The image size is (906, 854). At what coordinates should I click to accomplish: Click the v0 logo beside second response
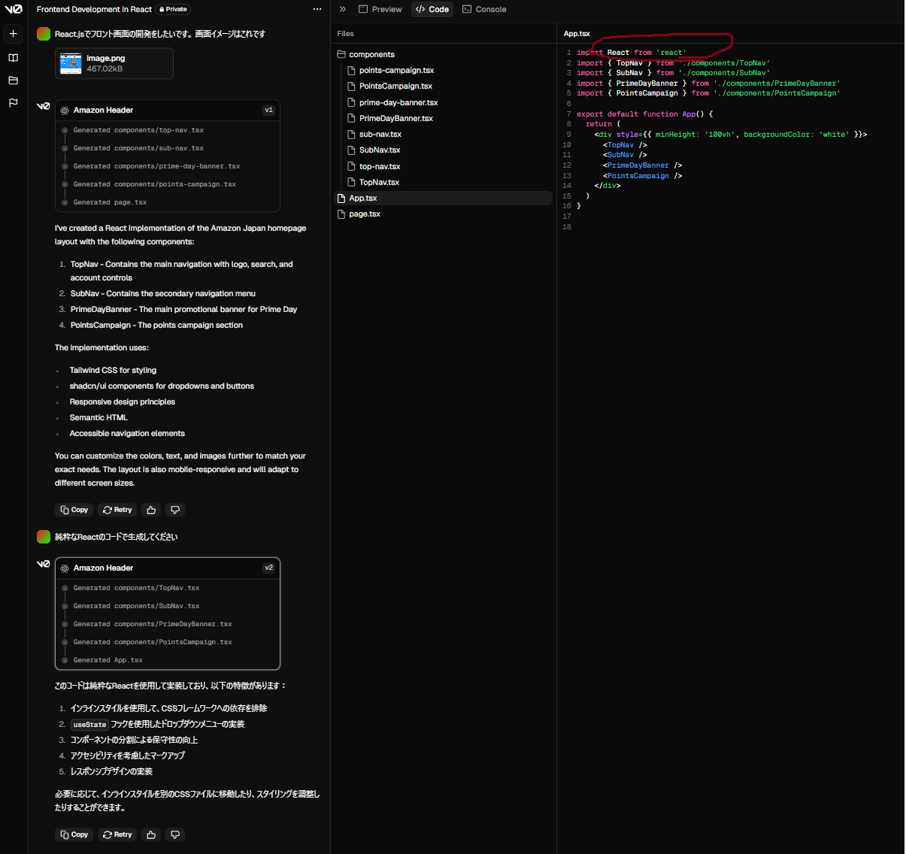44,564
